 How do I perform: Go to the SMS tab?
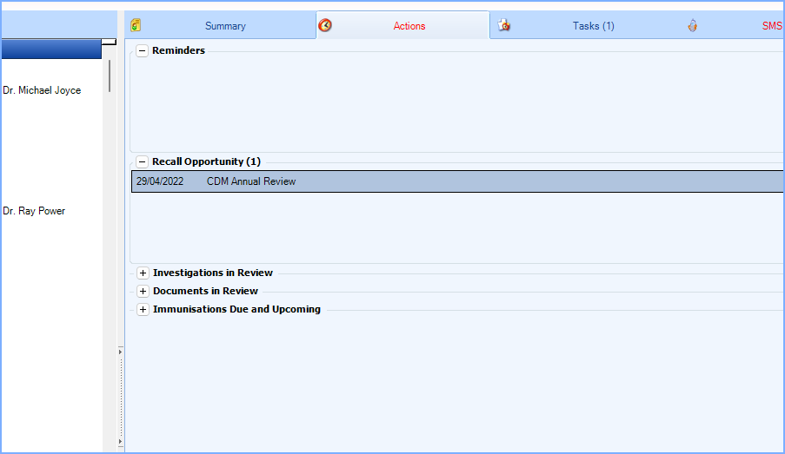pyautogui.click(x=771, y=26)
